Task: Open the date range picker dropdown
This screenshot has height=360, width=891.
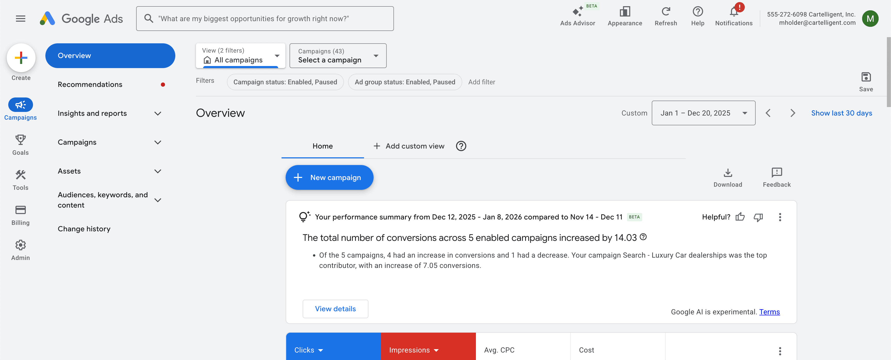Action: pos(703,113)
